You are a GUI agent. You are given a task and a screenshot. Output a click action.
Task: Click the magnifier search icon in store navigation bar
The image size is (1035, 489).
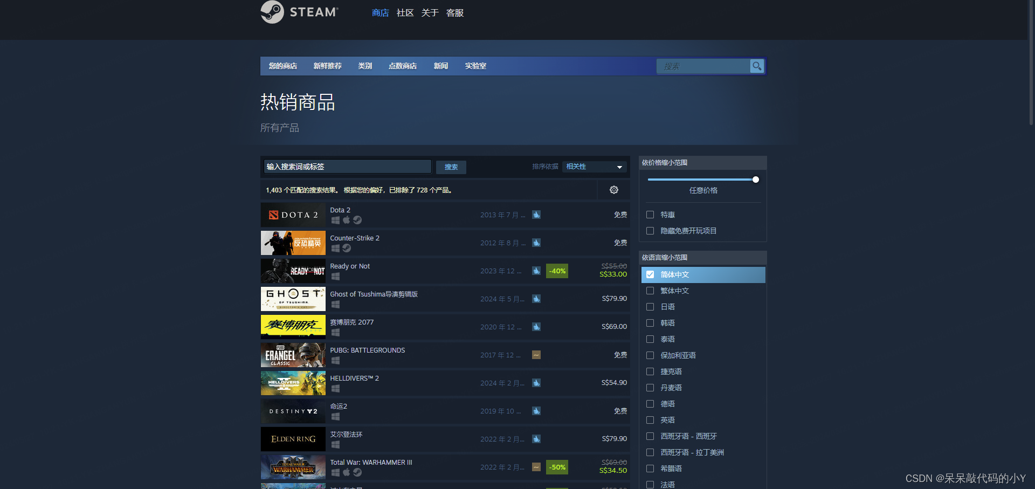tap(757, 66)
